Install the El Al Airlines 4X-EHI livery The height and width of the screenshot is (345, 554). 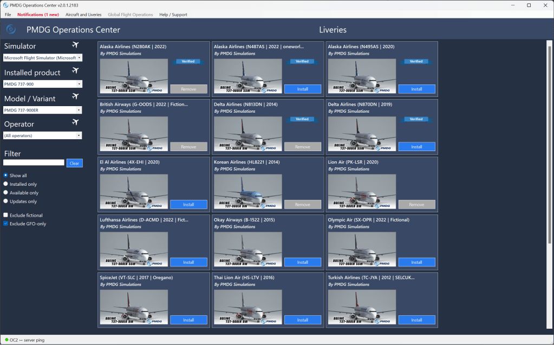188,205
